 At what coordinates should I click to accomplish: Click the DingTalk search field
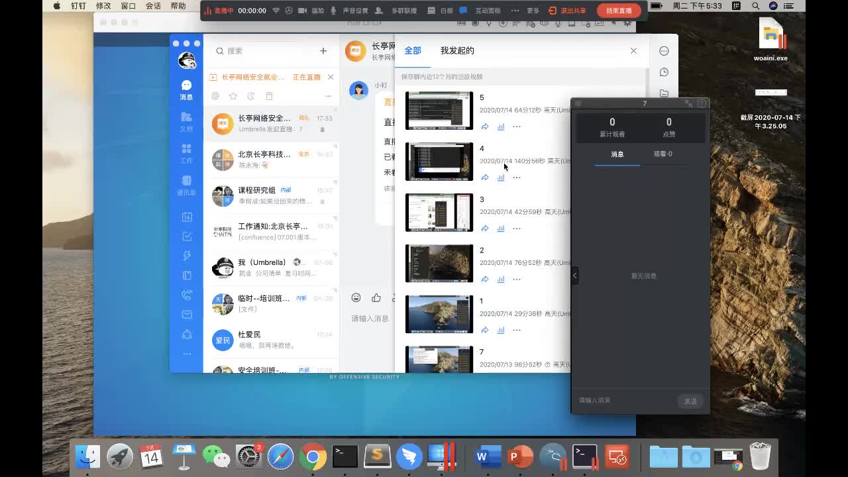(x=261, y=51)
